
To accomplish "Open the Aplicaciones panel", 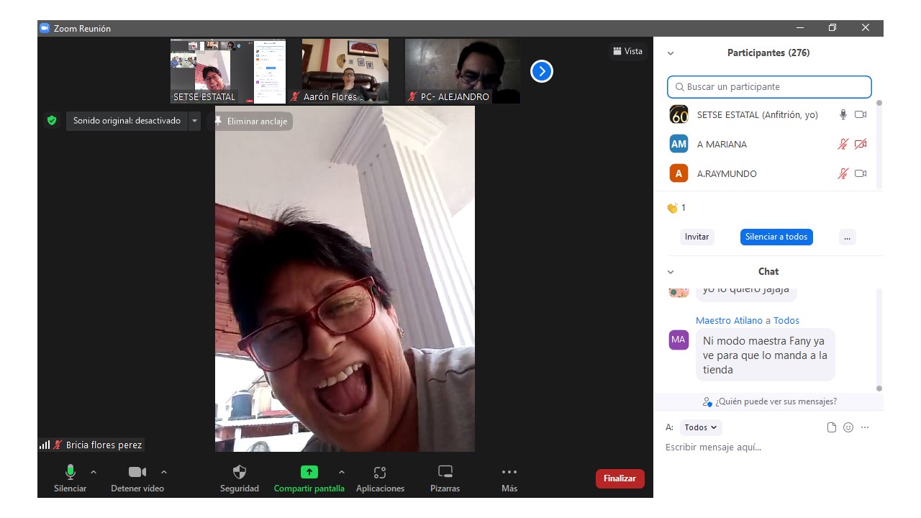I will click(380, 478).
